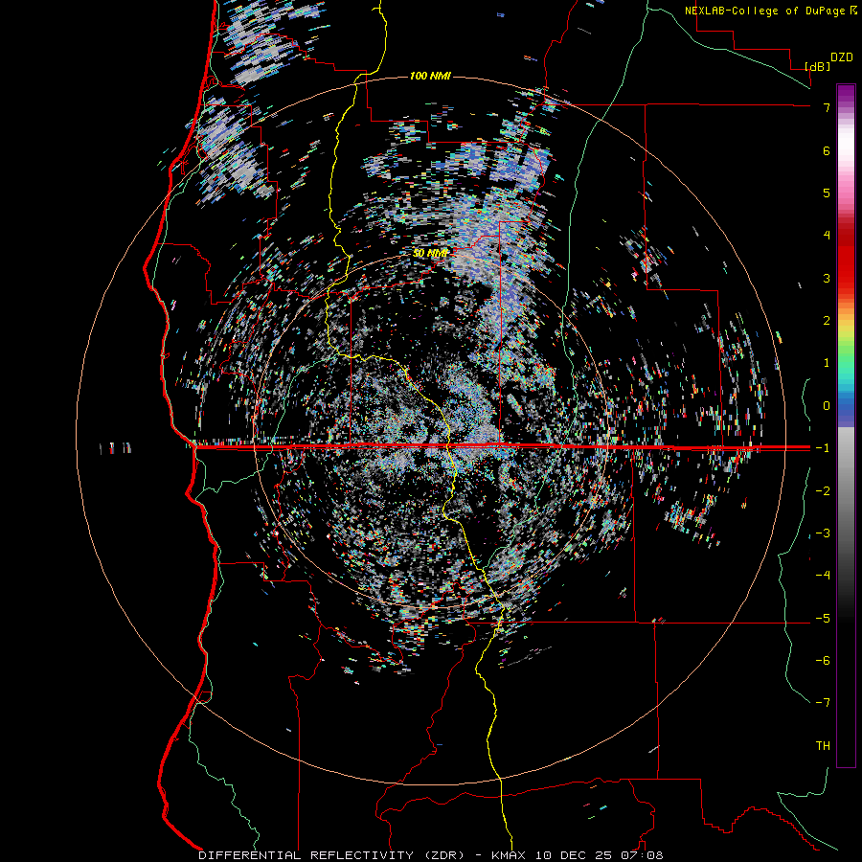Click the -4 value on the color scale
The width and height of the screenshot is (862, 862).
(823, 576)
